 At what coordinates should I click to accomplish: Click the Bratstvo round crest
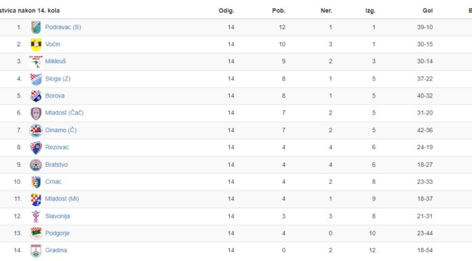36,165
